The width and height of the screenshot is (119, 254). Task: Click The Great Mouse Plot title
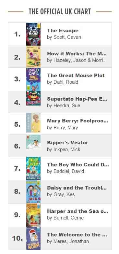76,75
